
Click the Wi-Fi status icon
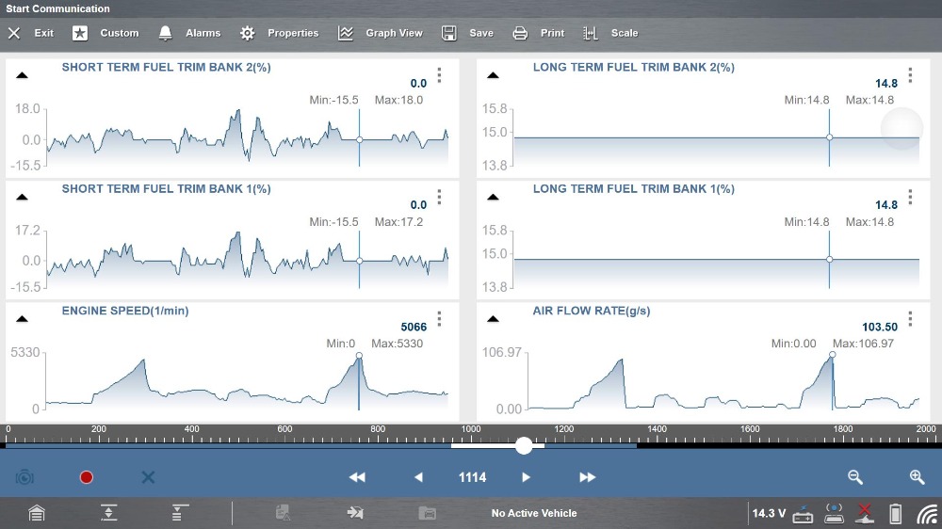(x=927, y=513)
